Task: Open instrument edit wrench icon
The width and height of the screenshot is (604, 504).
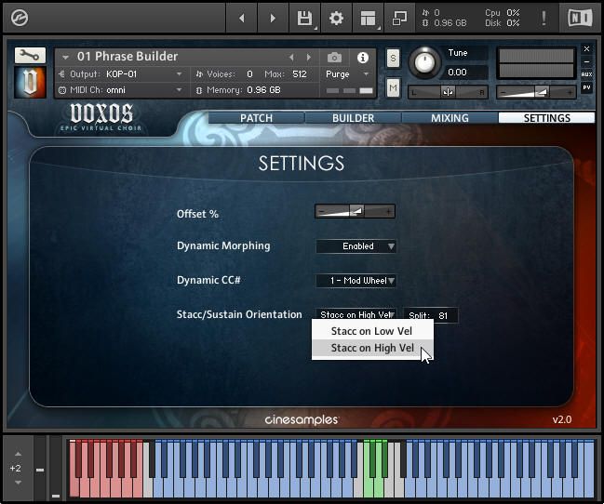Action: click(30, 56)
